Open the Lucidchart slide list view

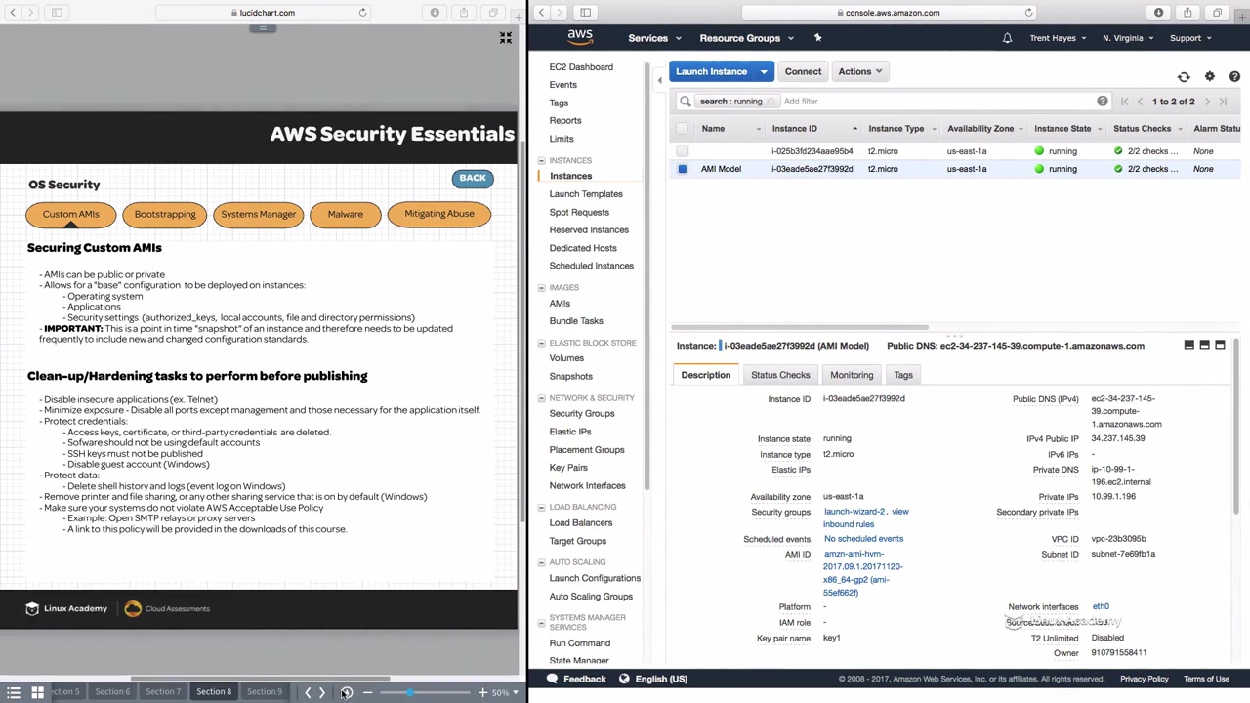click(14, 692)
